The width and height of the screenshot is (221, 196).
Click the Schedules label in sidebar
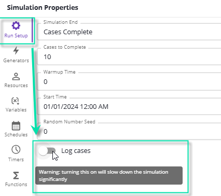point(16,135)
